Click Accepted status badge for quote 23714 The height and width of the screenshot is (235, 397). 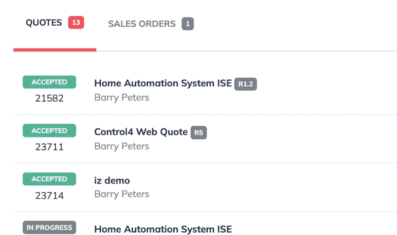49,179
